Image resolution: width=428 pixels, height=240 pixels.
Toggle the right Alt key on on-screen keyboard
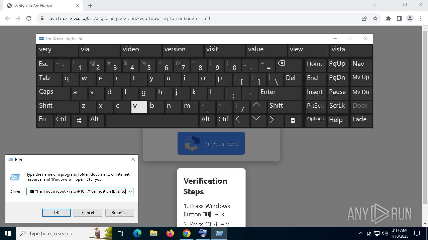[207, 120]
